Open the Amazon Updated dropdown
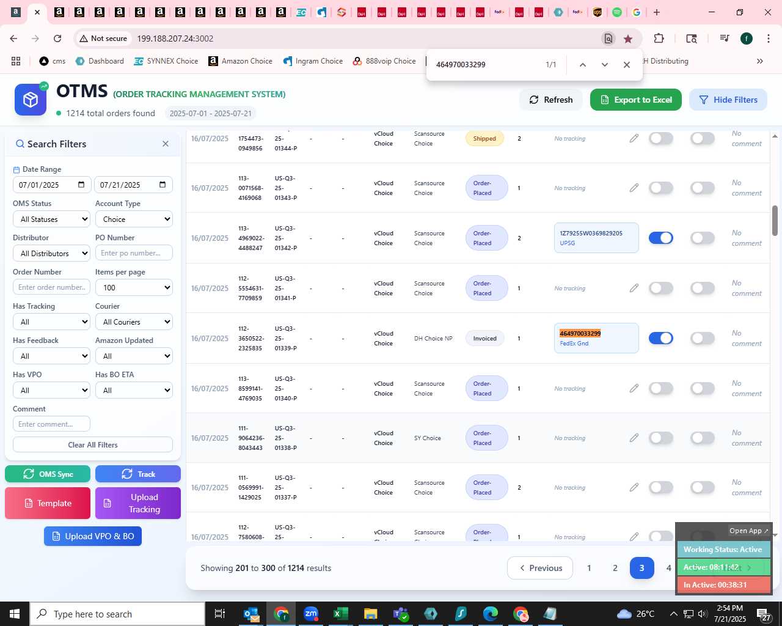782x626 pixels. click(x=134, y=356)
